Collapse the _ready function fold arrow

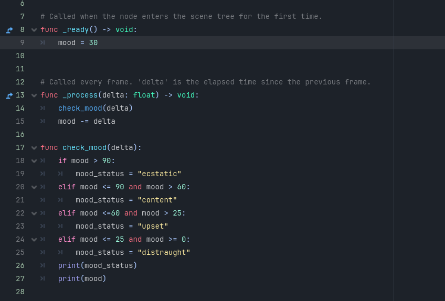[x=34, y=30]
